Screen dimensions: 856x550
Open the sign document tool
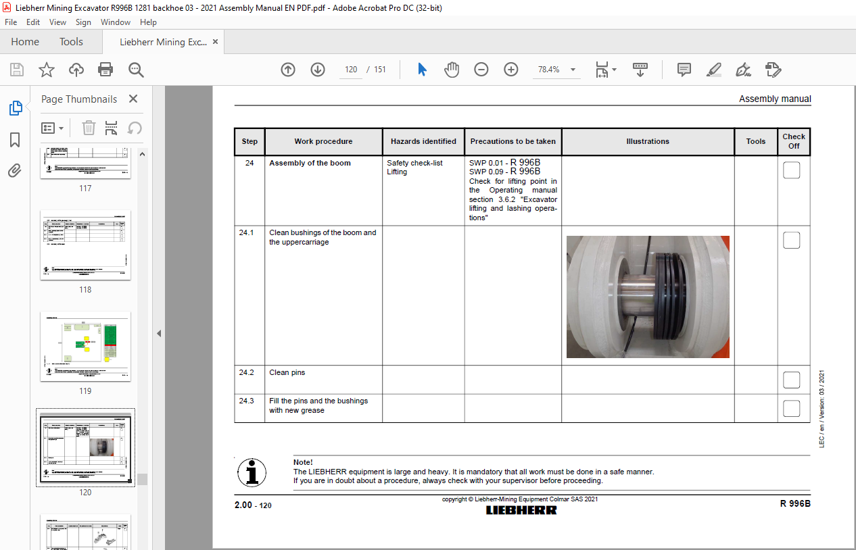coord(743,69)
